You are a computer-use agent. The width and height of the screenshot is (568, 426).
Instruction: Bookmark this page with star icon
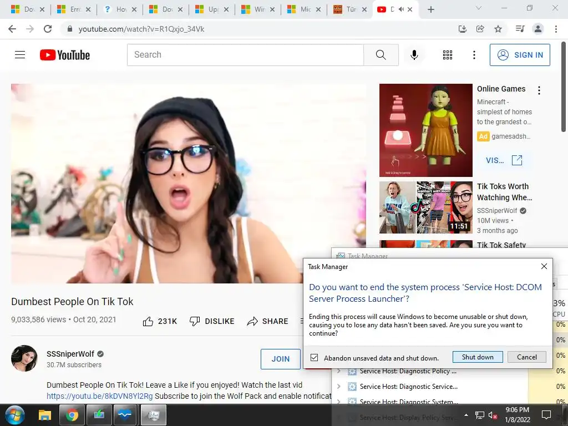(498, 29)
